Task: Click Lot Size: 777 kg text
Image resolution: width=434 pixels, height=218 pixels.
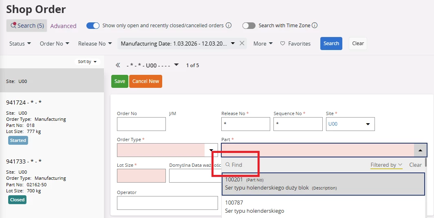Action: tap(24, 131)
